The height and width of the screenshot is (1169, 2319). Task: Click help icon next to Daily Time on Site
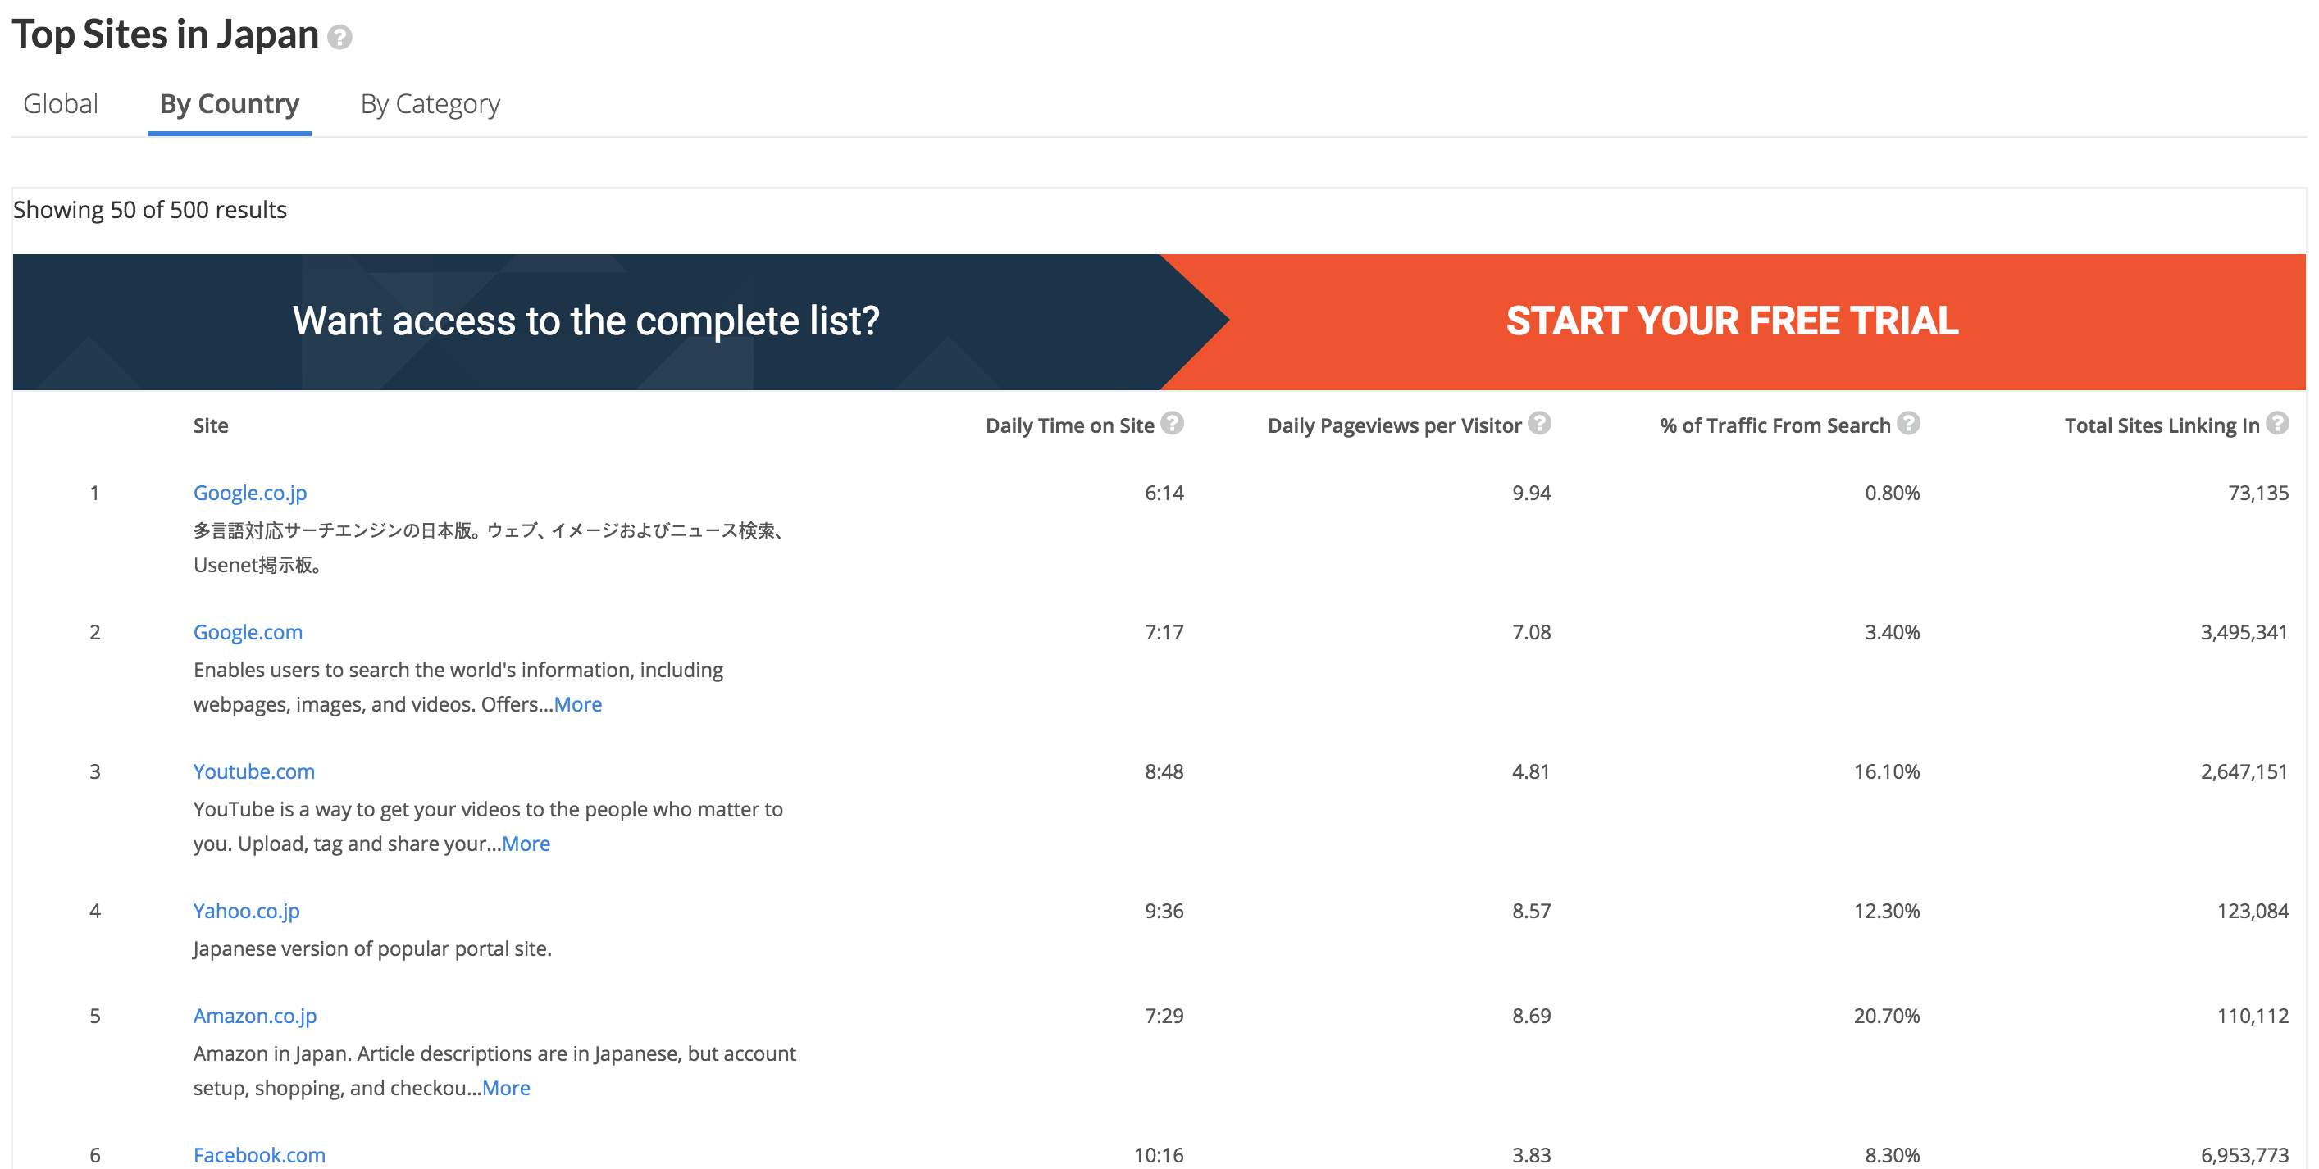pos(1172,423)
